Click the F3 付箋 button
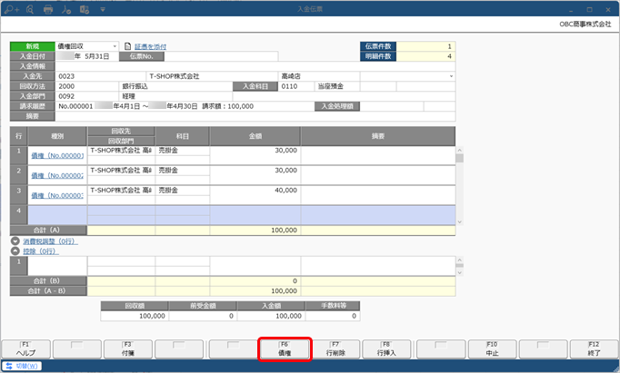The width and height of the screenshot is (620, 373). (x=128, y=348)
